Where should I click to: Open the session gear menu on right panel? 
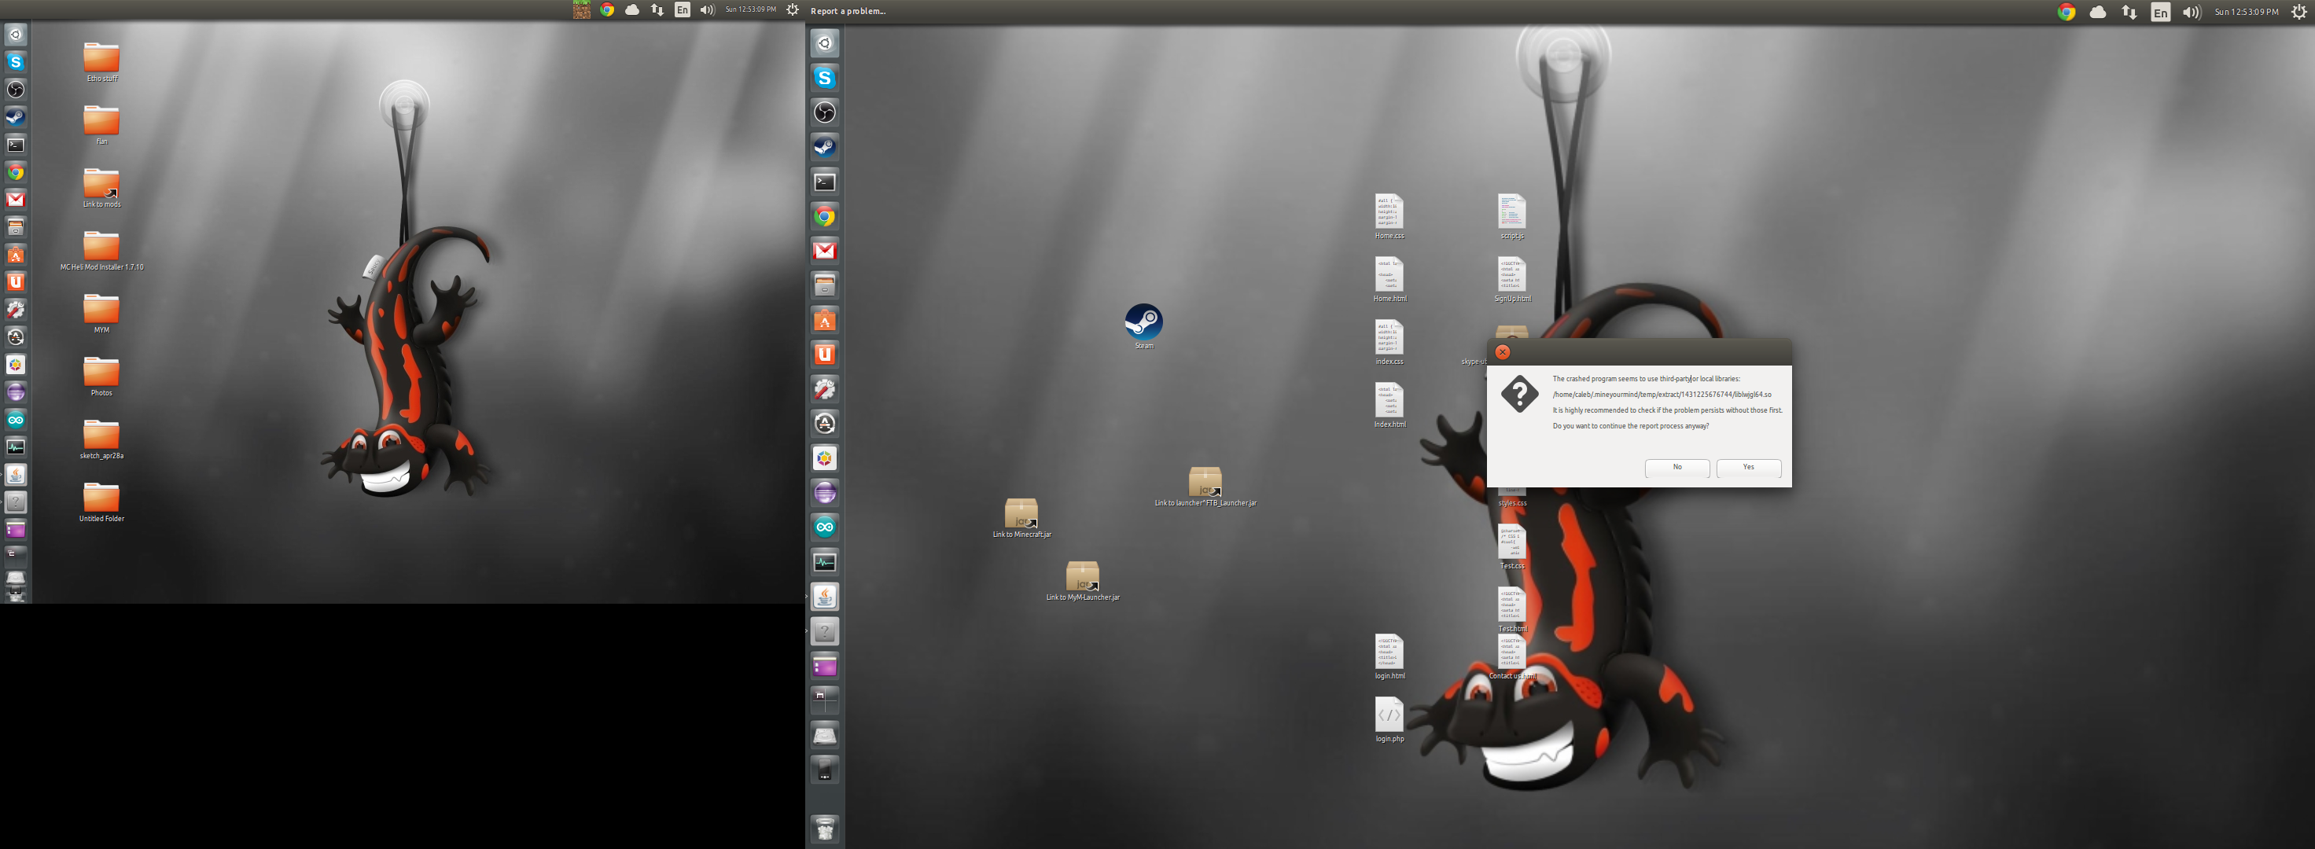click(2298, 12)
